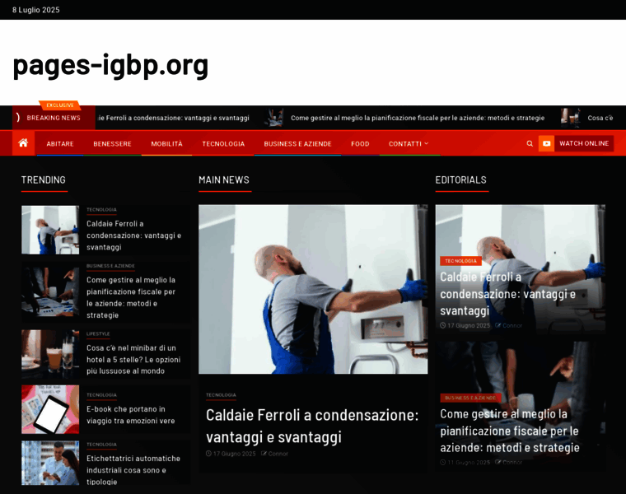Open trending thumbnail of E-book tablet article
The width and height of the screenshot is (626, 494).
50,409
